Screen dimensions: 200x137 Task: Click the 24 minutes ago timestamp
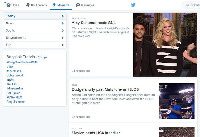pos(81,71)
